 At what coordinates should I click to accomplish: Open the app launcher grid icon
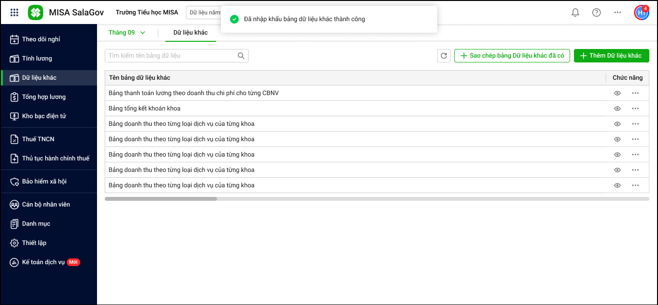tap(14, 12)
